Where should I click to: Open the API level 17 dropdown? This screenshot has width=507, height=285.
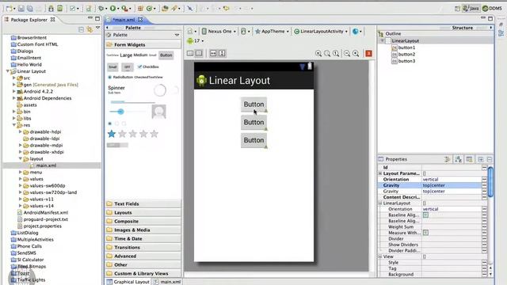coord(196,41)
